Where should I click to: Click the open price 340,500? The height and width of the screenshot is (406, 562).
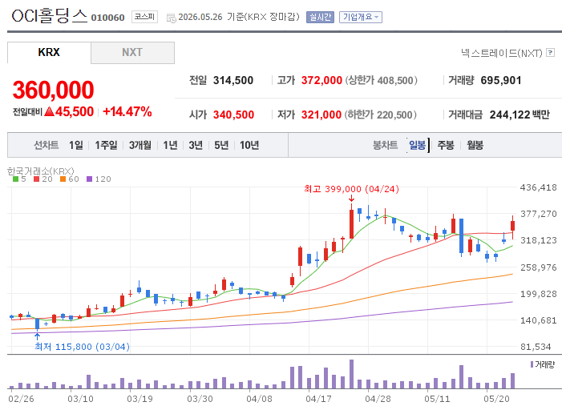pyautogui.click(x=233, y=115)
